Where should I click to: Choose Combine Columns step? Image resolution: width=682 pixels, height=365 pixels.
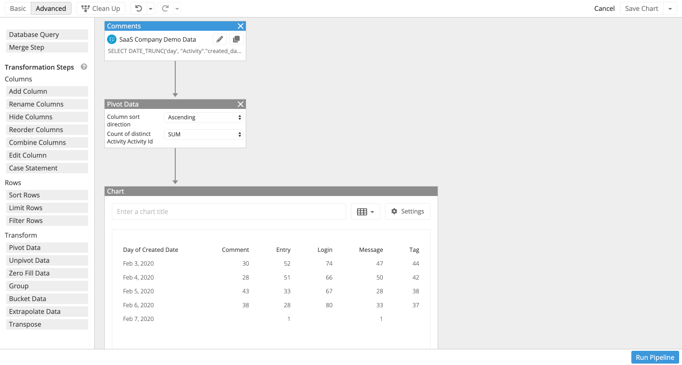pos(47,142)
